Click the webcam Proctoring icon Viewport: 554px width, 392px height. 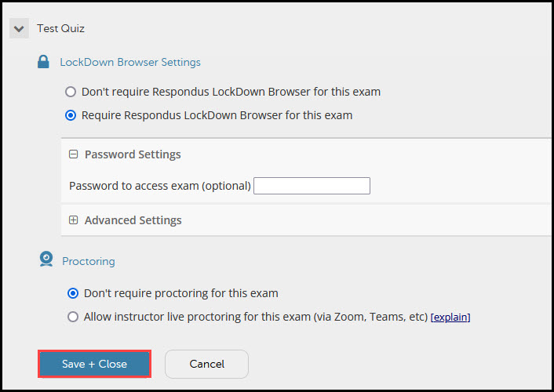pos(46,259)
